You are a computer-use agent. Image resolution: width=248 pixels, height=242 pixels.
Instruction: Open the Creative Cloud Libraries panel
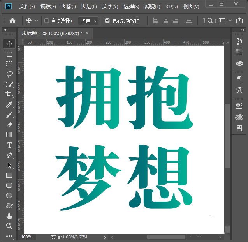[239, 117]
